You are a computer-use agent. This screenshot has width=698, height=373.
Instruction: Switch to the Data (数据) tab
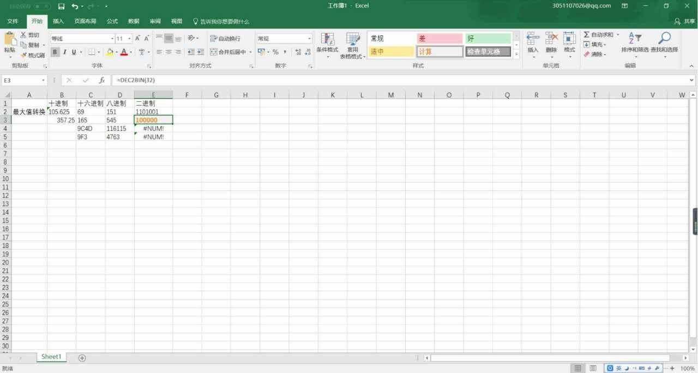pyautogui.click(x=134, y=21)
